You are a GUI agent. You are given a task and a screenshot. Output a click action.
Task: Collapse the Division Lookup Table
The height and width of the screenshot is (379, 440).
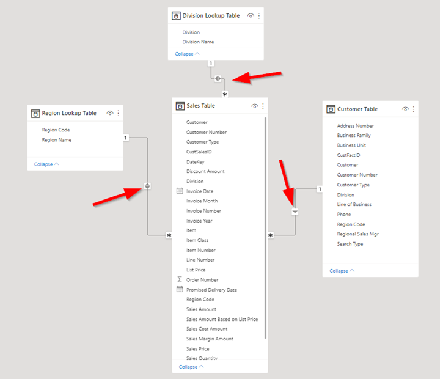click(187, 54)
